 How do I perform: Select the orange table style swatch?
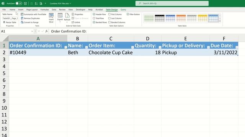181,18
